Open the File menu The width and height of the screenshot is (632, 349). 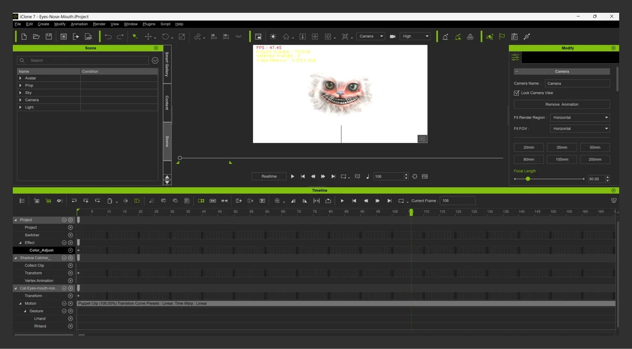18,24
